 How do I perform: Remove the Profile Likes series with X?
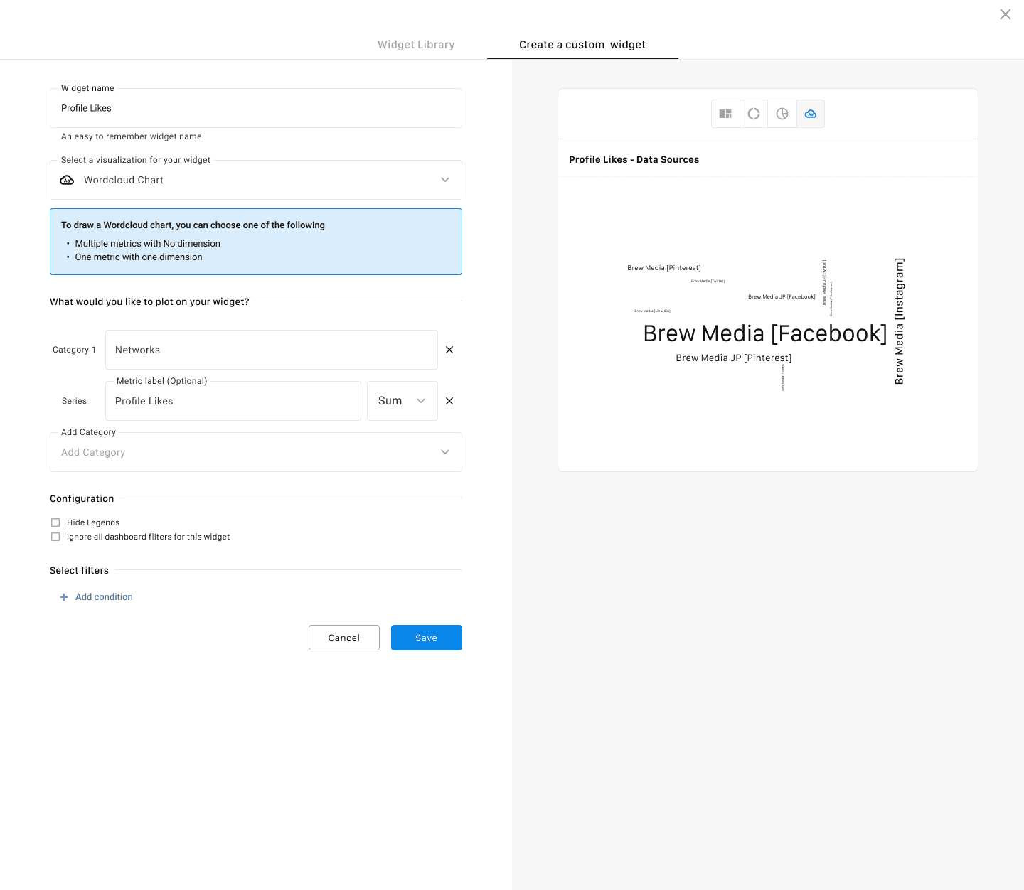(x=449, y=401)
